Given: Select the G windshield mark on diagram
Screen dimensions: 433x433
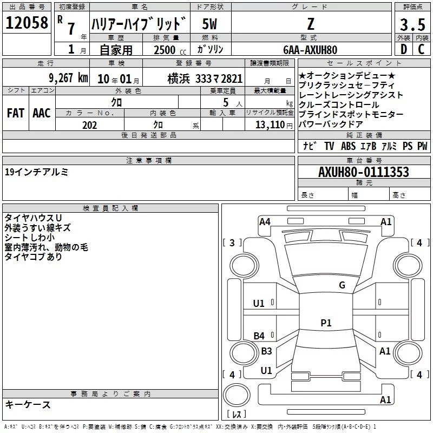Looking at the screenshot, I should (x=342, y=285).
